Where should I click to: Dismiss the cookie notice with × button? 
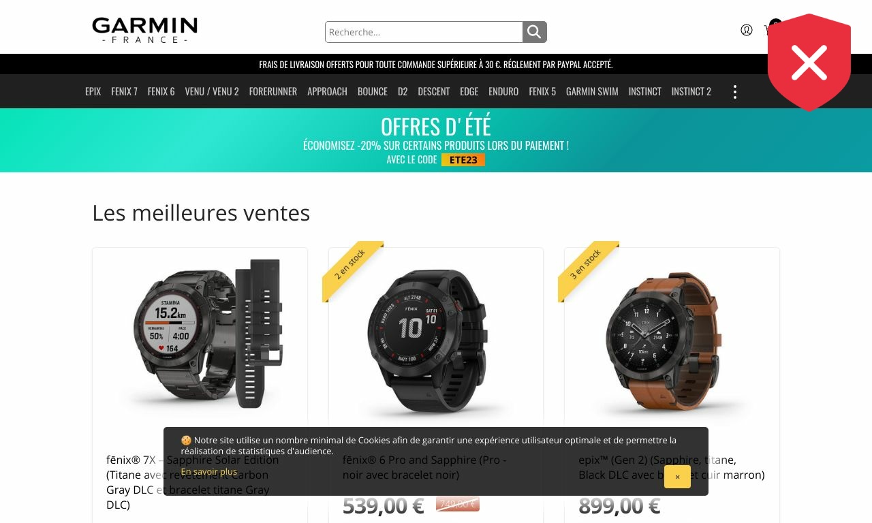pos(677,477)
